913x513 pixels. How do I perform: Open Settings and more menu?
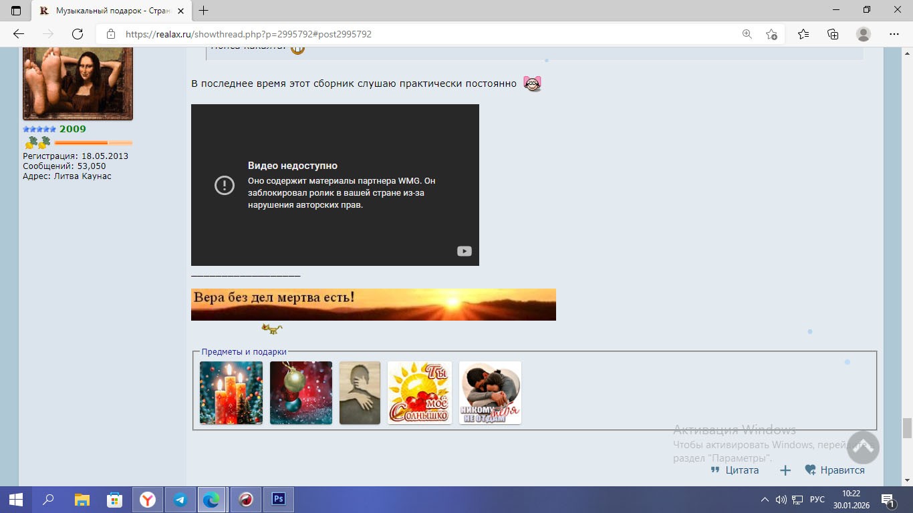click(x=894, y=34)
